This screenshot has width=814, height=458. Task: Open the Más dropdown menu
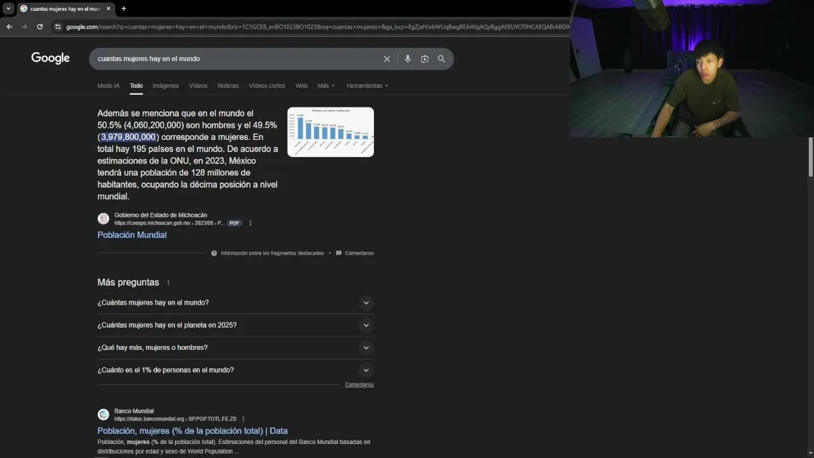[326, 85]
